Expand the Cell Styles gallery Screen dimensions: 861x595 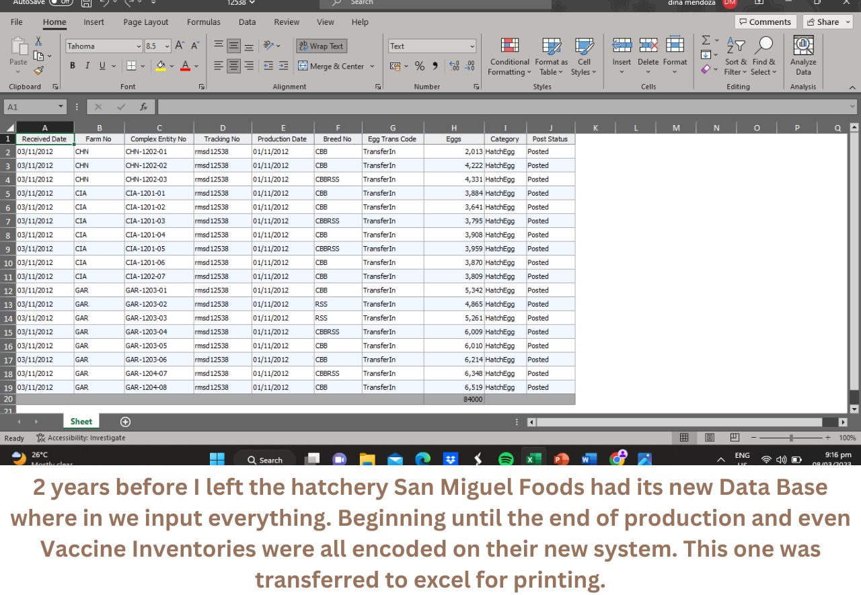coord(584,56)
